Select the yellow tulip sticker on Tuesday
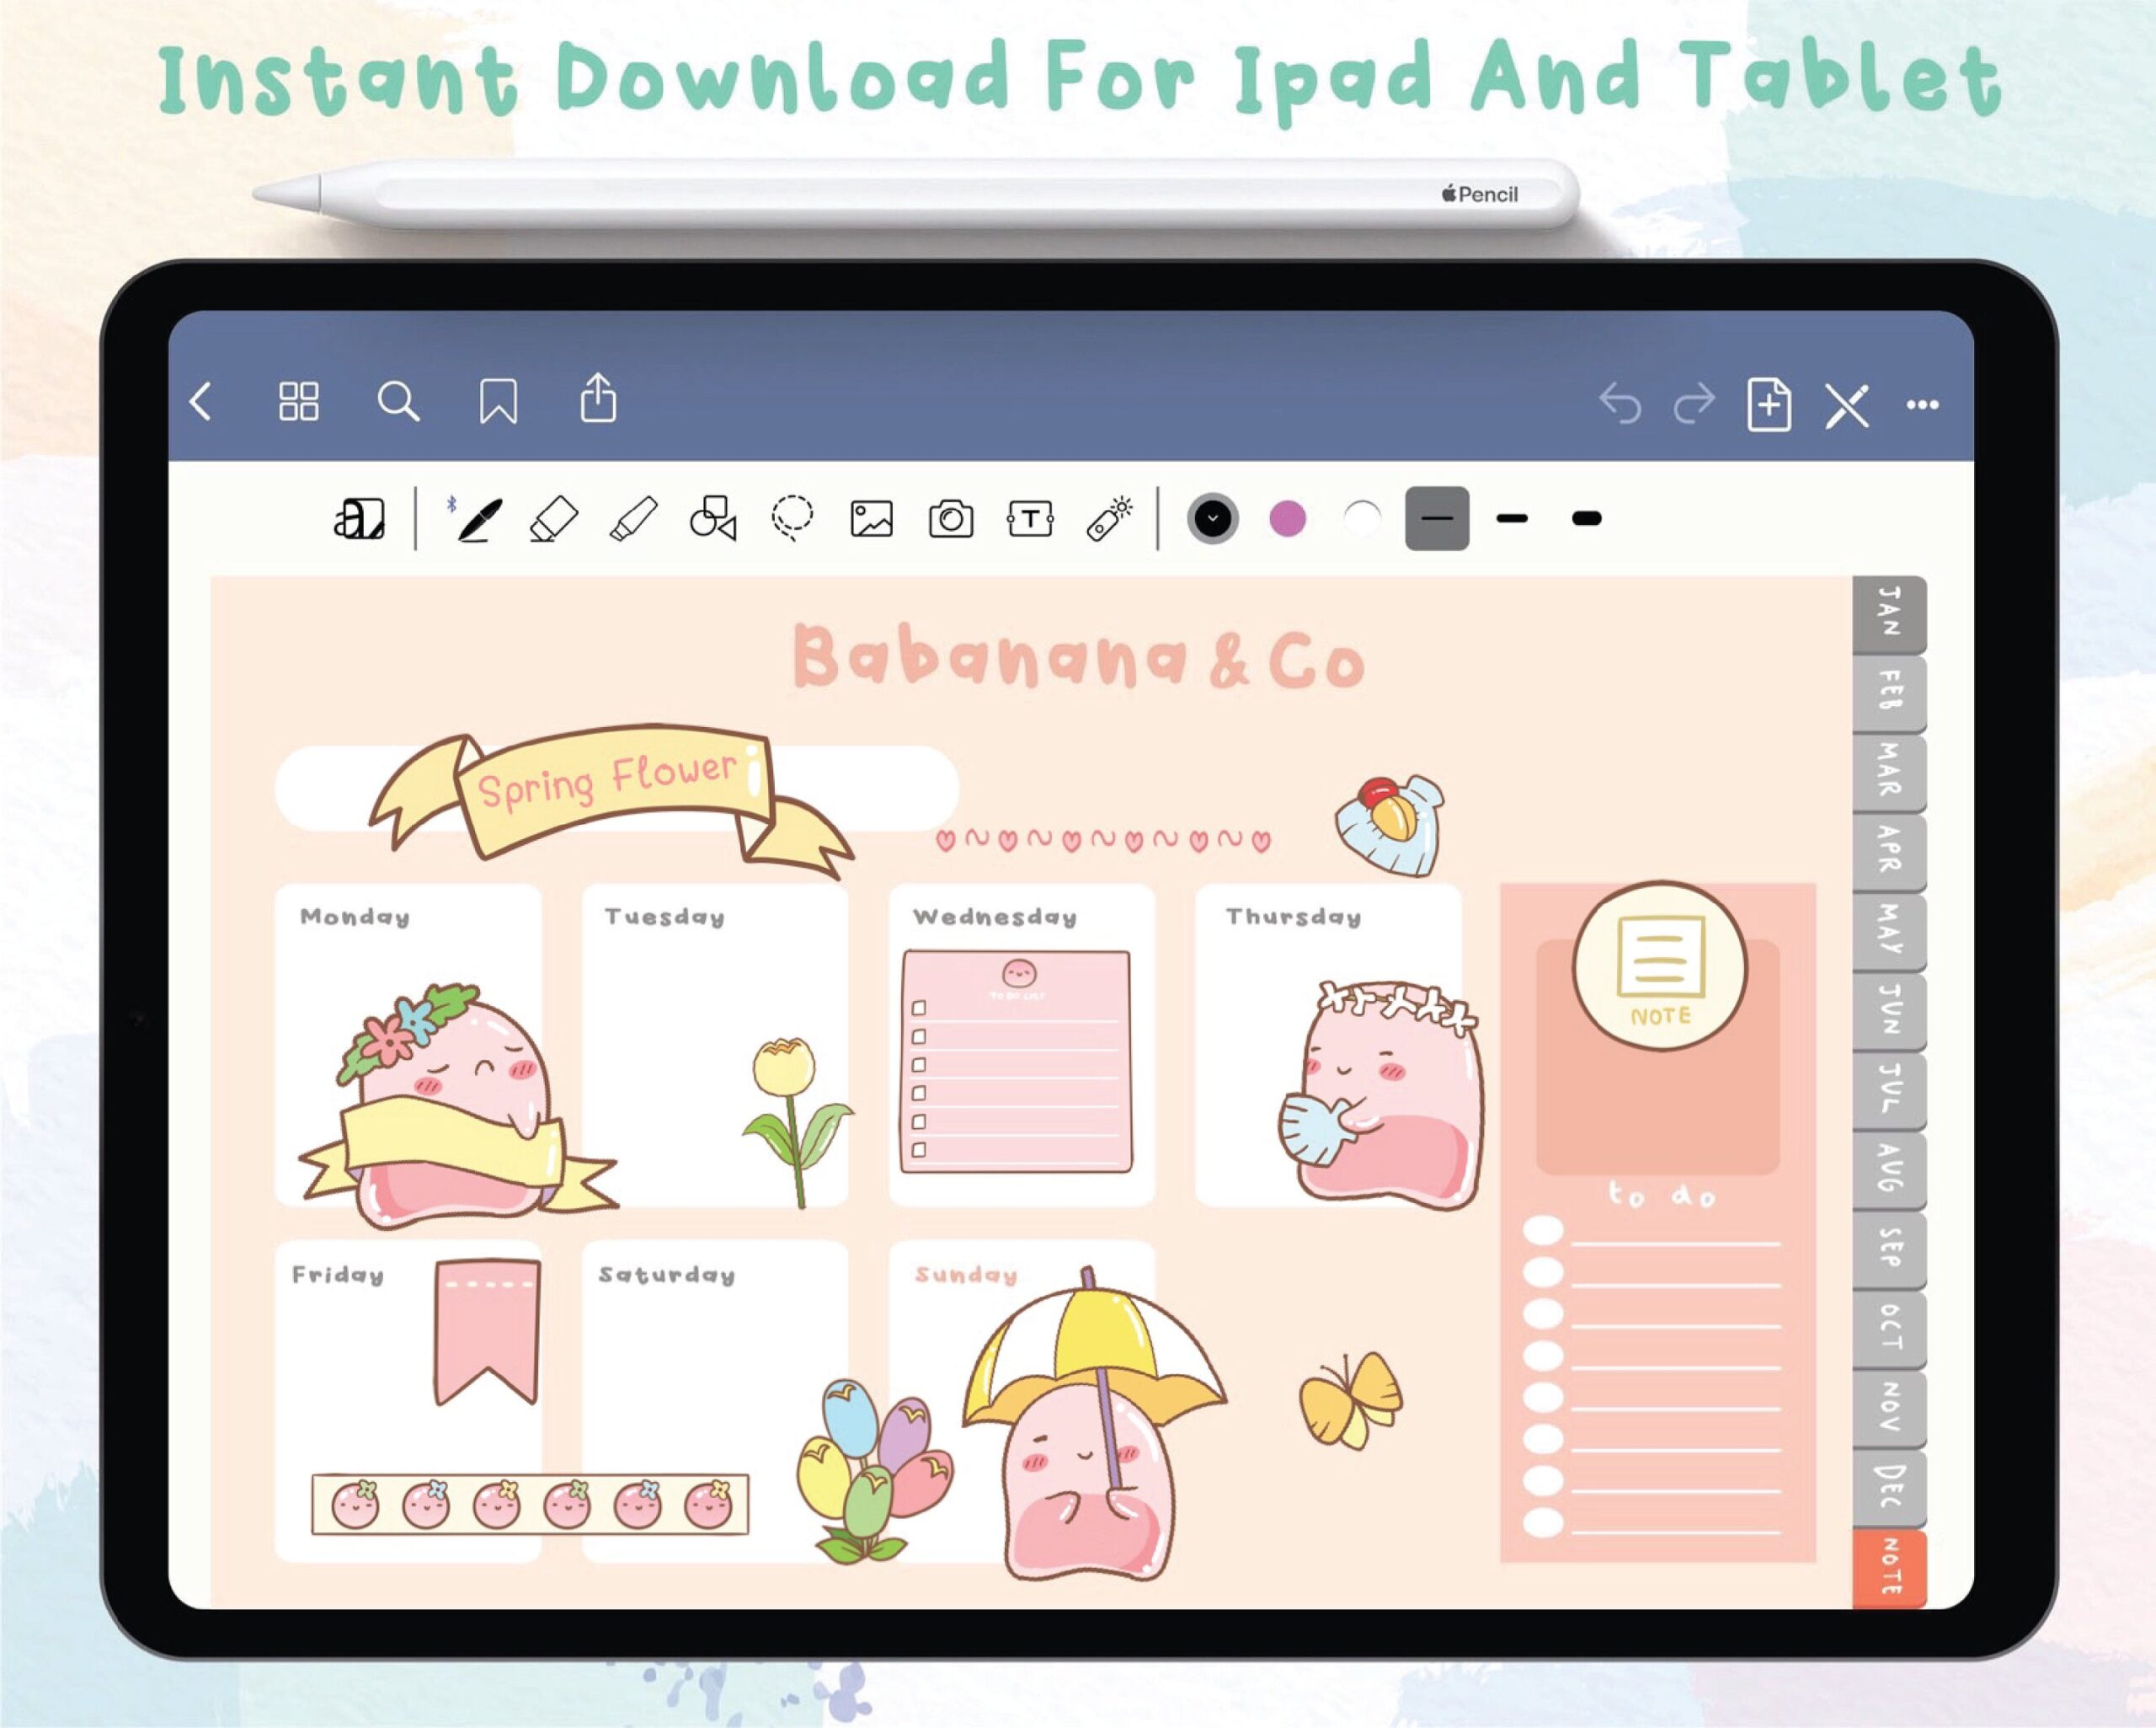The image size is (2156, 1728). point(797,1121)
